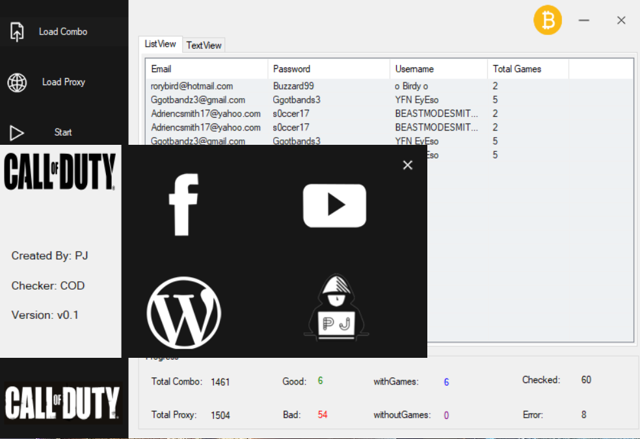Switch to the ListView tab
Screen dimensions: 640x439
(x=160, y=44)
